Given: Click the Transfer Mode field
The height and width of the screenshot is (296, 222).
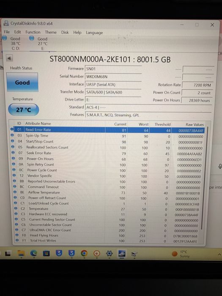Looking at the screenshot, I should pos(113,92).
